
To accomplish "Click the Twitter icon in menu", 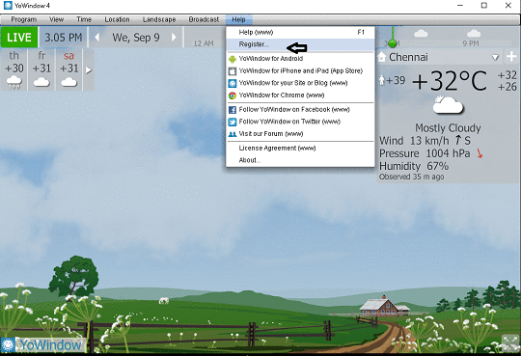I will pos(233,122).
